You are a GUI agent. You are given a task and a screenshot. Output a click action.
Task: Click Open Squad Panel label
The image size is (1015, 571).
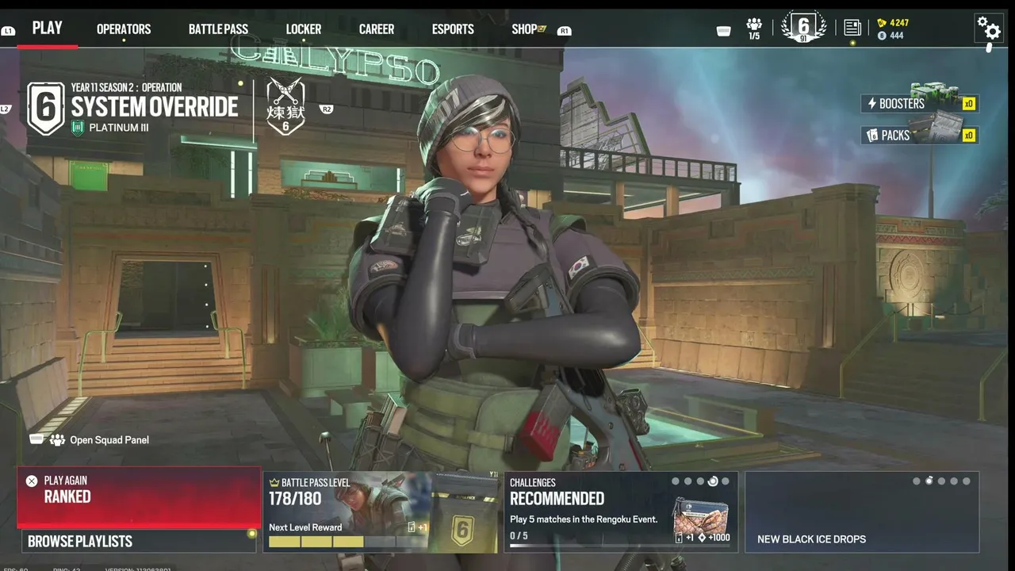(109, 440)
